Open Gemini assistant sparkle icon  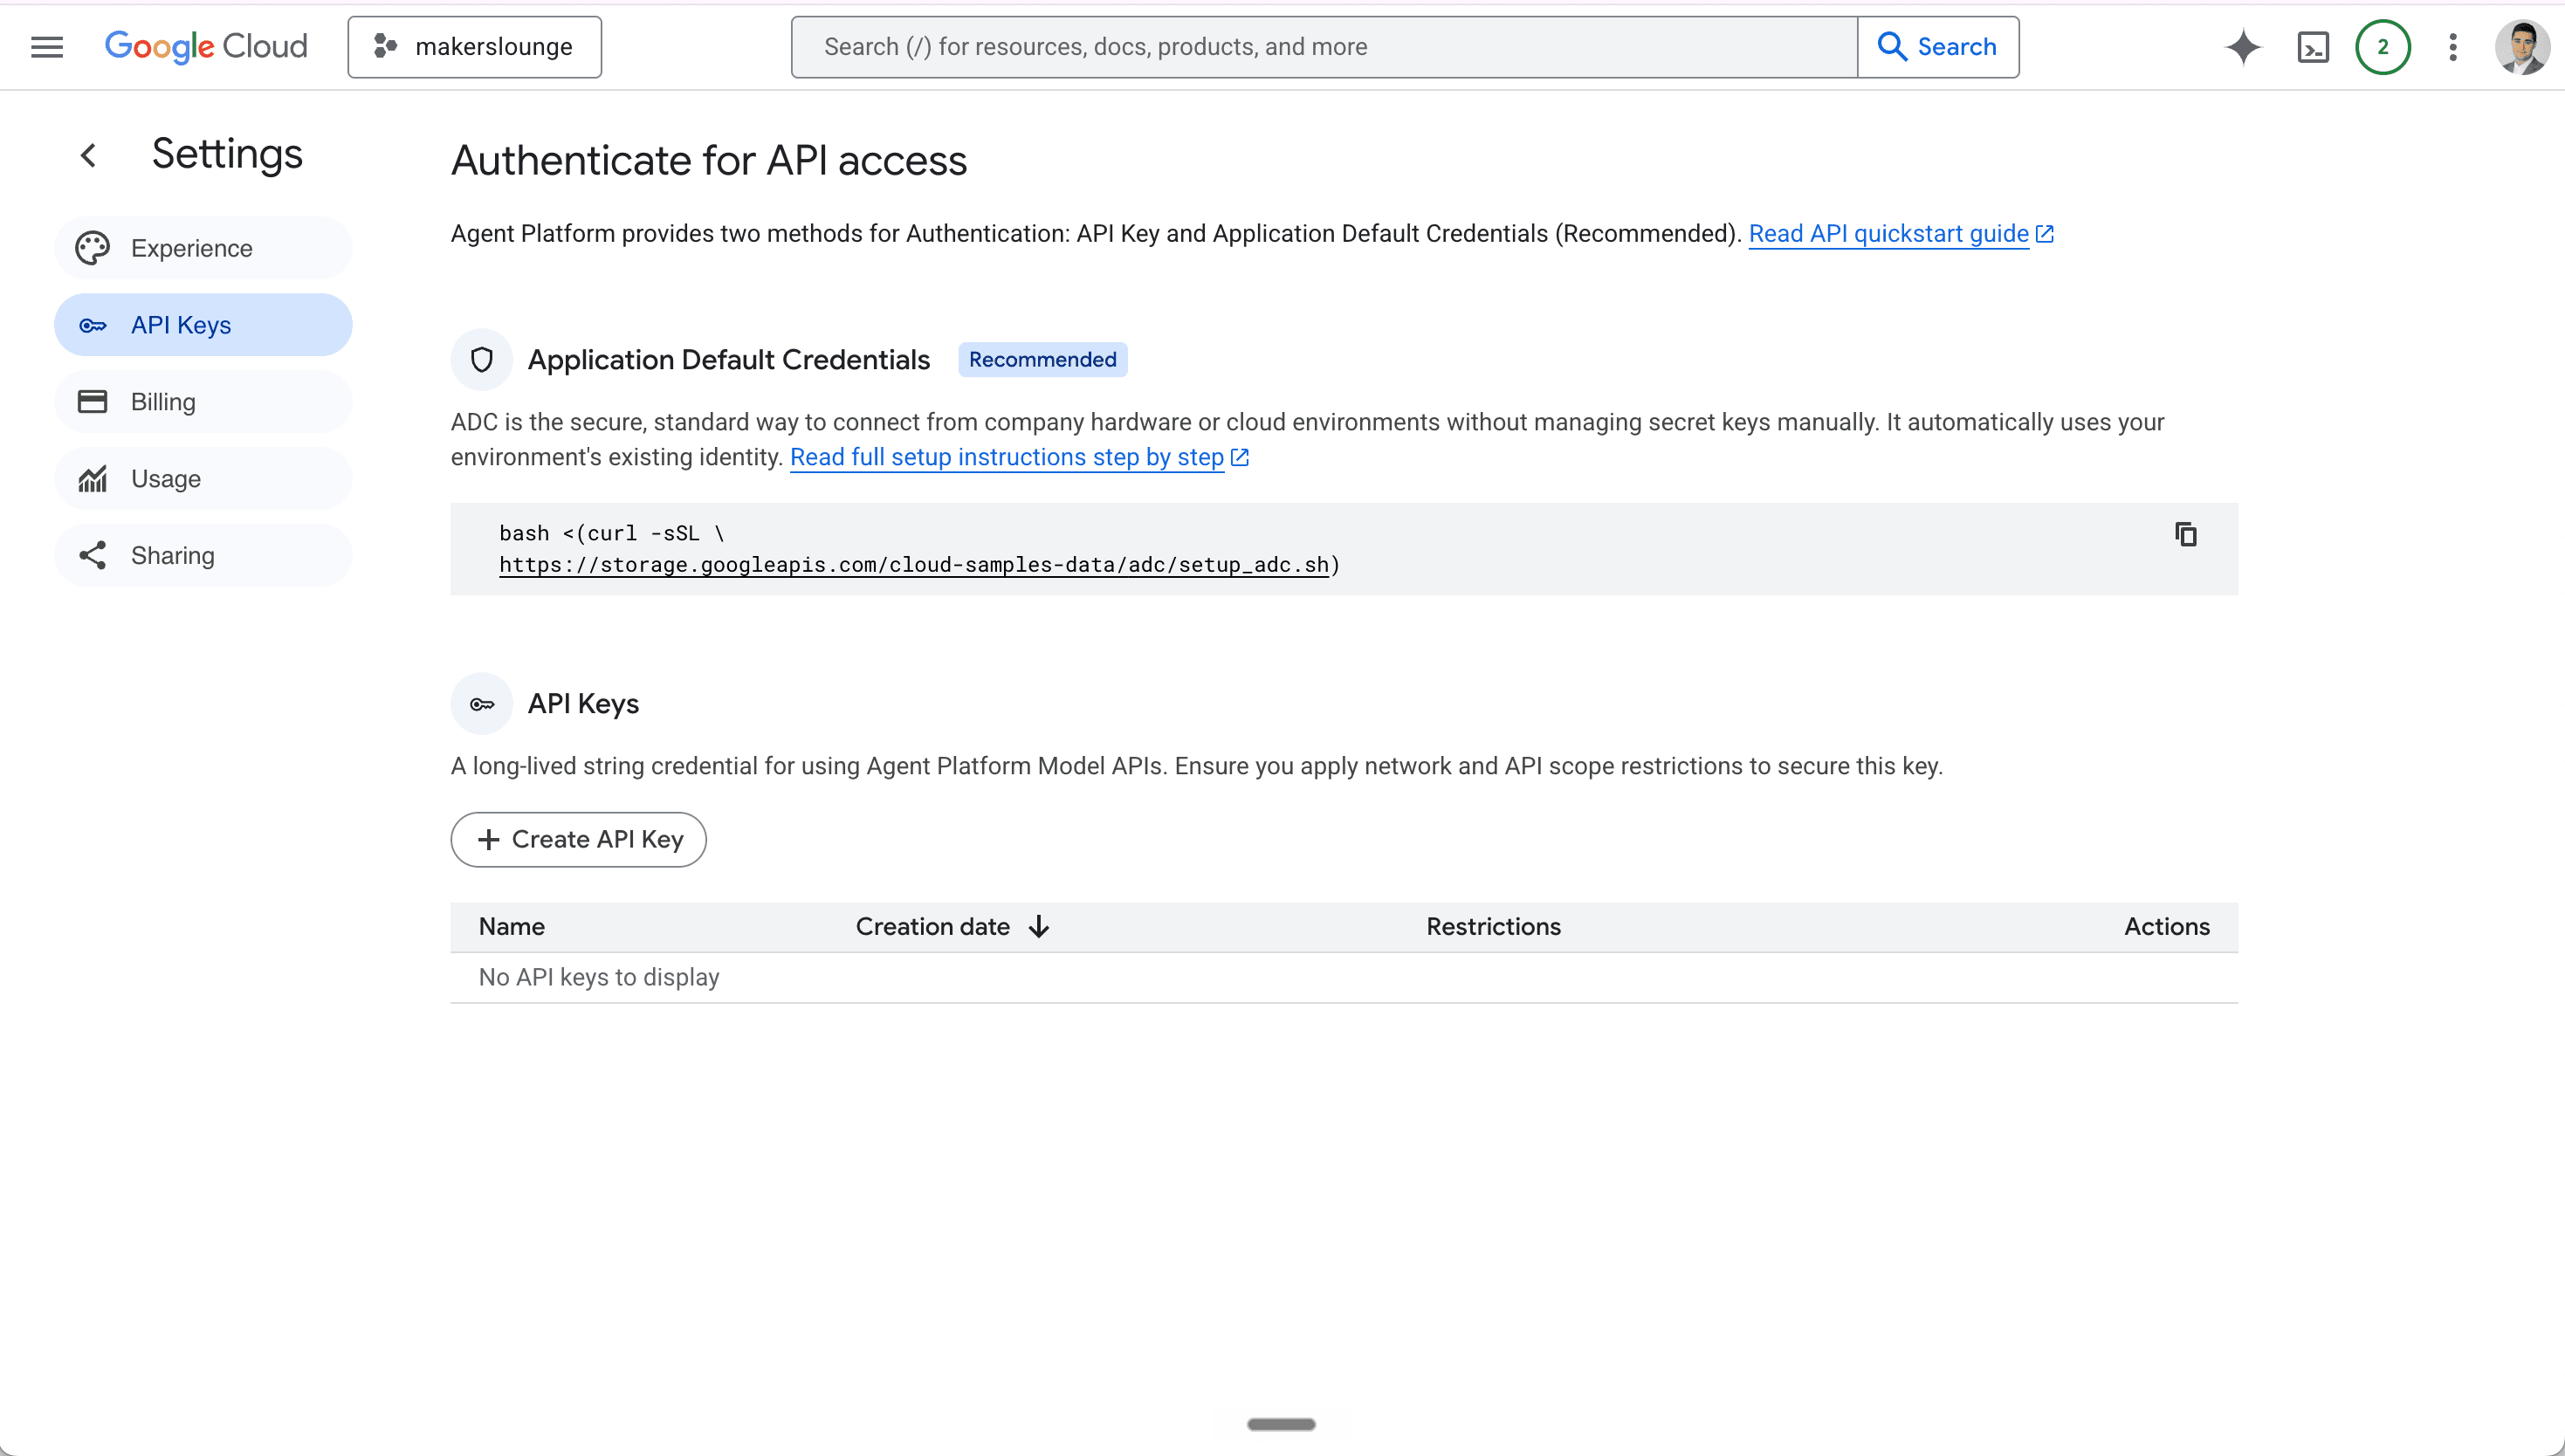click(2243, 47)
